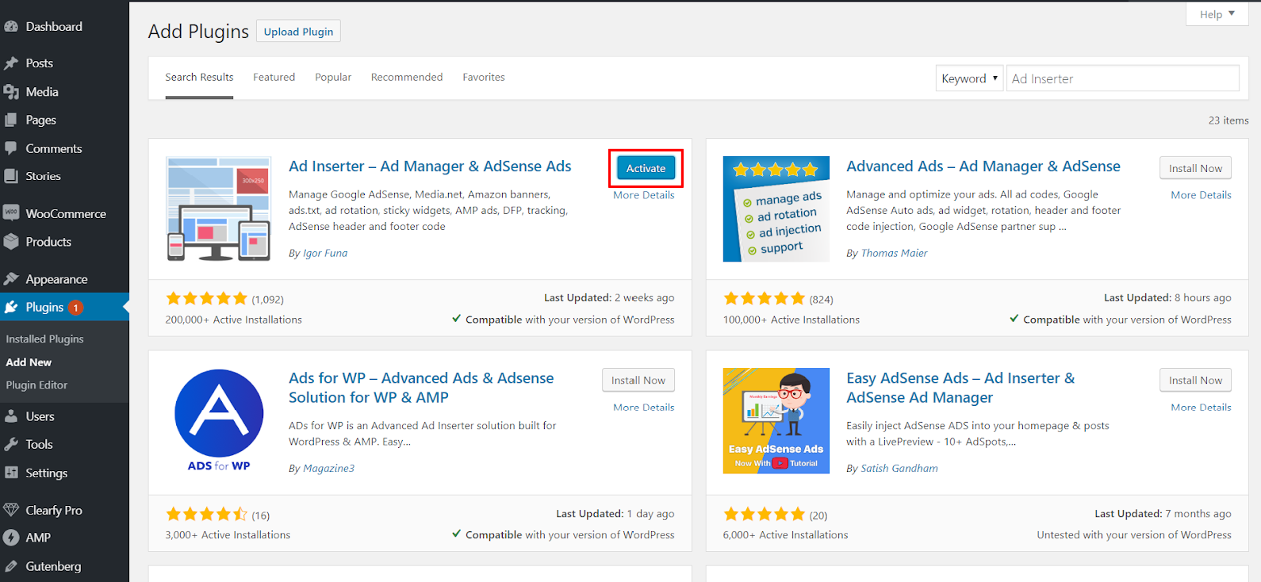The width and height of the screenshot is (1261, 582).
Task: Click the Appearance paintbrush icon
Action: (x=11, y=279)
